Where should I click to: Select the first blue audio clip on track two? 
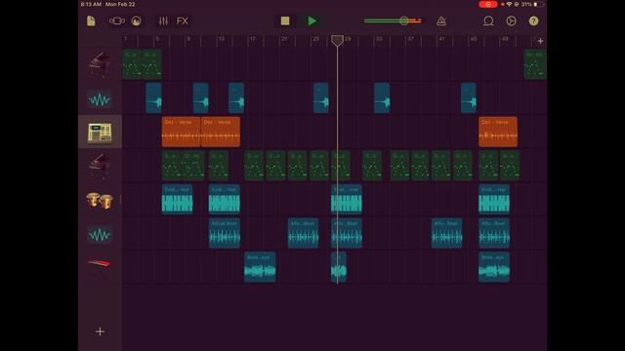pos(153,98)
